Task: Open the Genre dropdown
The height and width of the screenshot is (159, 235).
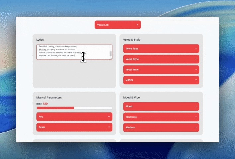Action: coord(161,80)
